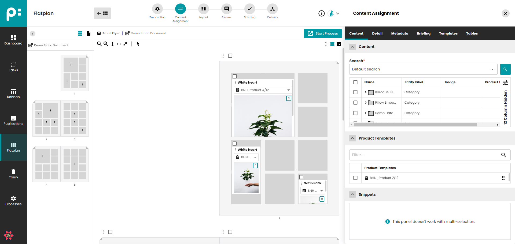
Task: Check the Baroque-N category row checkbox
Action: click(355, 92)
